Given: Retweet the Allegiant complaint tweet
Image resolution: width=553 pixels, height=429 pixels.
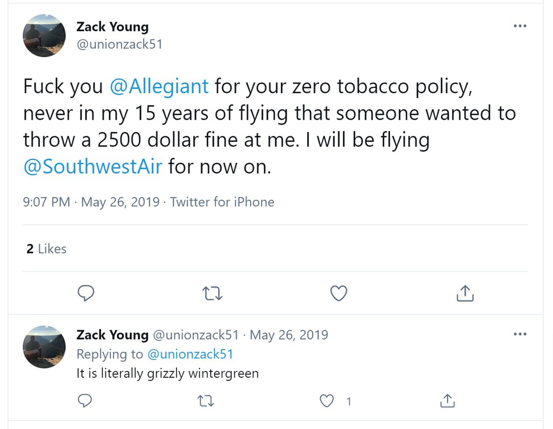Looking at the screenshot, I should pos(212,293).
